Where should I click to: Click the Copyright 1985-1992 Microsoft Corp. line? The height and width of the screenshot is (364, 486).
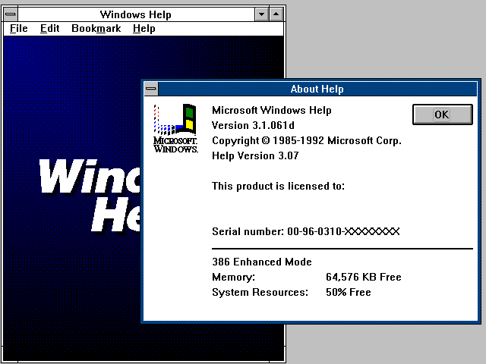click(306, 140)
